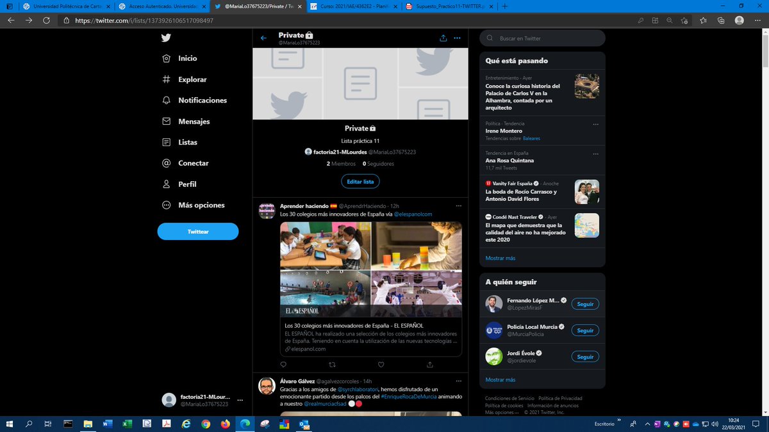
Task: Open Conectar in the sidebar
Action: (x=185, y=163)
